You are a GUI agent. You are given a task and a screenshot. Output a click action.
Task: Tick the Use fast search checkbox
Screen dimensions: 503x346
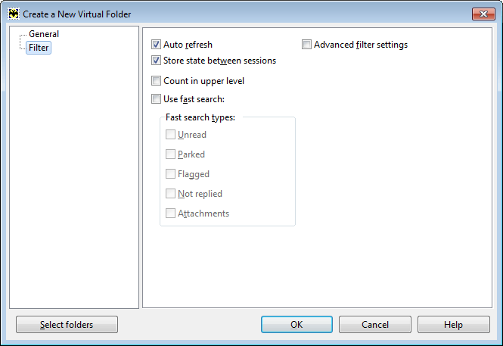(157, 99)
